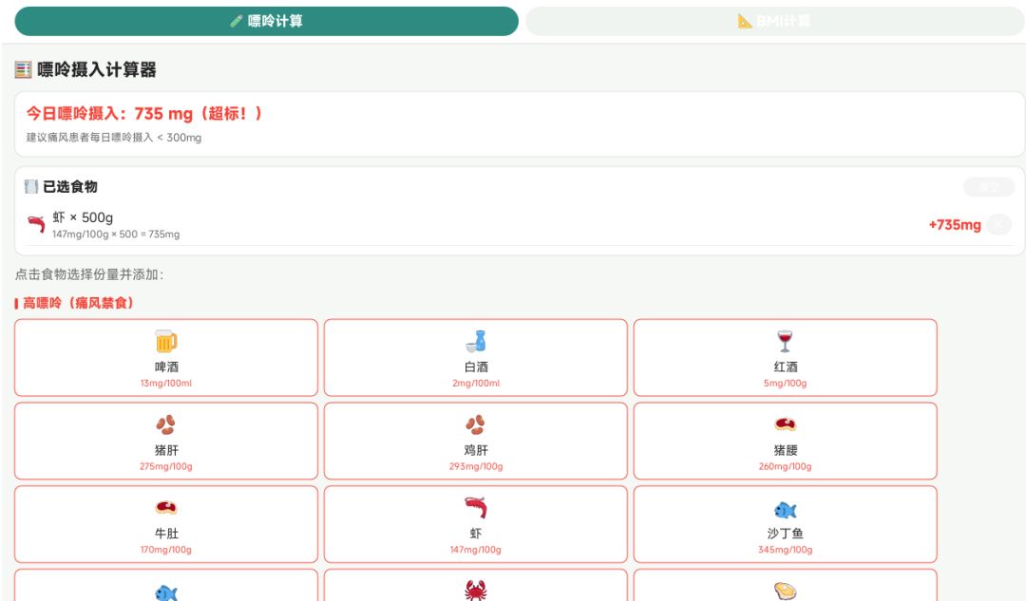Image resolution: width=1026 pixels, height=601 pixels.
Task: Click the shrimp icon in 已选食物 list
Action: click(x=36, y=224)
